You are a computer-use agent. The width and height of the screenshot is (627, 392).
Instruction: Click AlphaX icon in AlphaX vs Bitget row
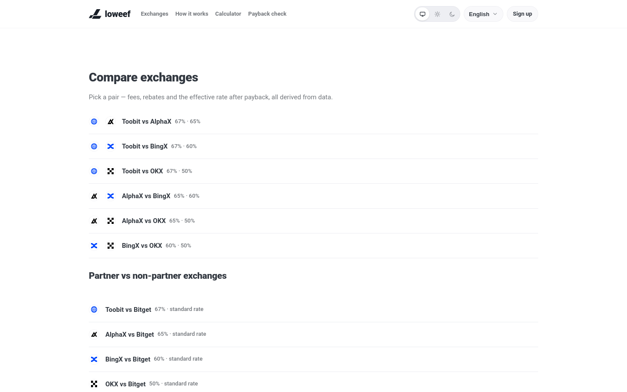(94, 335)
